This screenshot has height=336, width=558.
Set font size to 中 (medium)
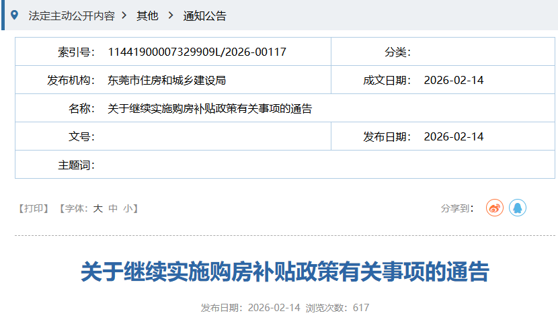[x=113, y=209]
